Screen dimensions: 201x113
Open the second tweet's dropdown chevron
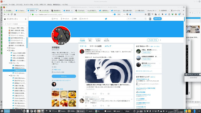[x=132, y=99]
